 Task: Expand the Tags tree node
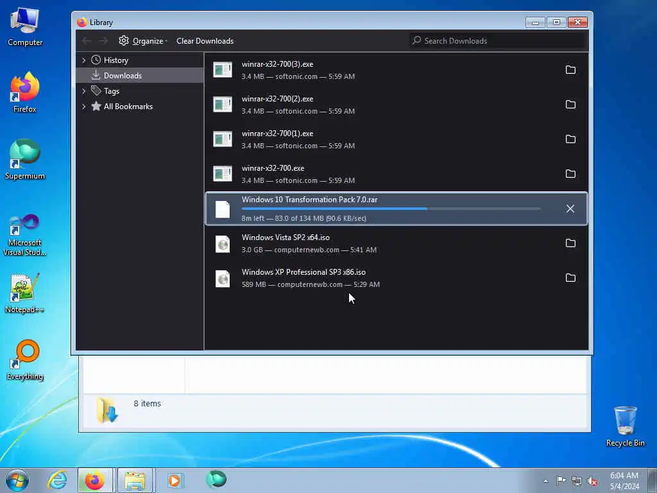click(x=84, y=91)
